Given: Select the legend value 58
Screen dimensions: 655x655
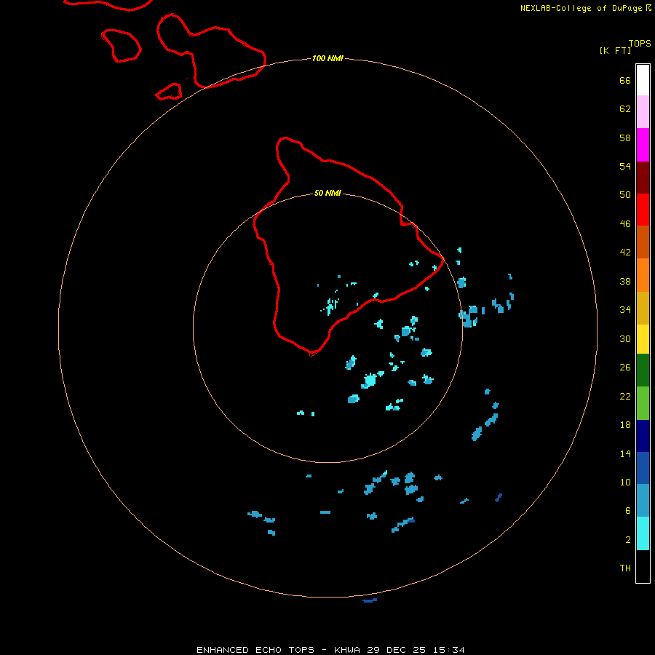Looking at the screenshot, I should [x=625, y=138].
